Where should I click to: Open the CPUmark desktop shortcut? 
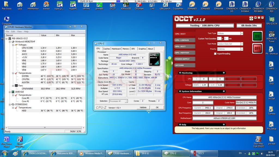pyautogui.click(x=139, y=6)
